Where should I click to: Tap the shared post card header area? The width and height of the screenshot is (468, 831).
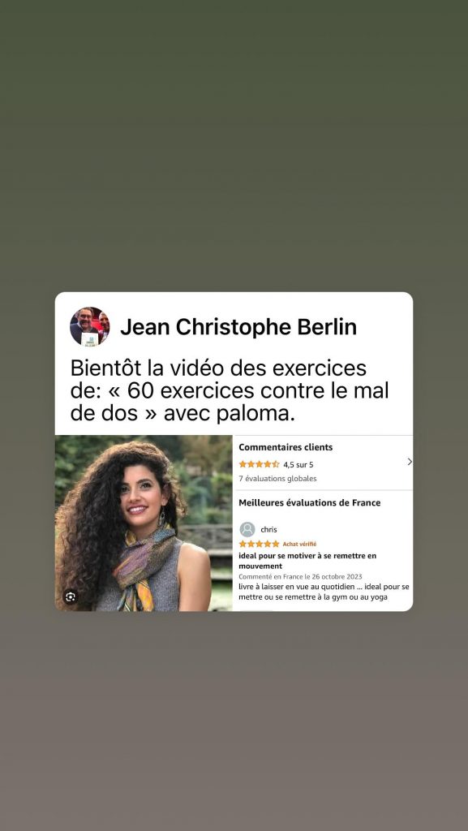(234, 326)
